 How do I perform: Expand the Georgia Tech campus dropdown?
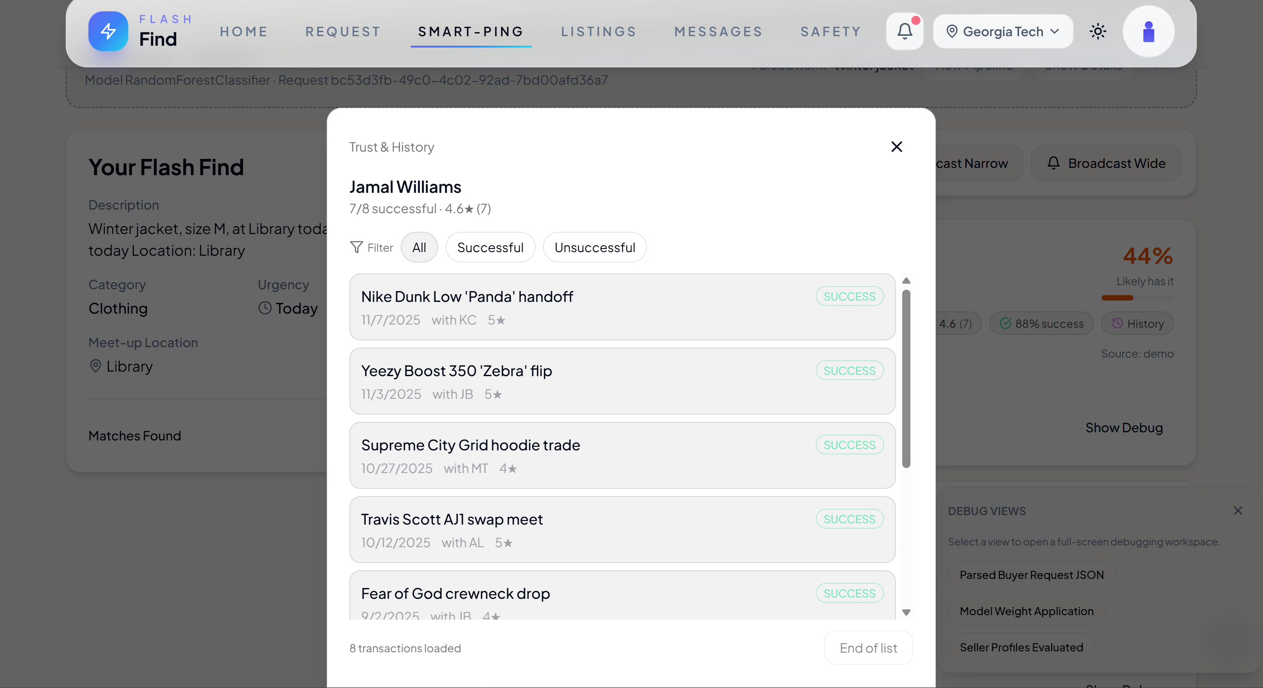coord(1003,31)
